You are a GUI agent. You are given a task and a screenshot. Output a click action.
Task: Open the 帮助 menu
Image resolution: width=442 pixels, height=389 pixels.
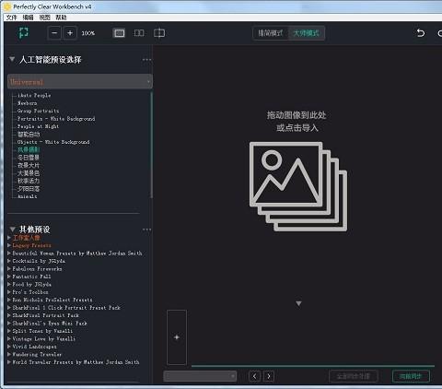click(x=61, y=18)
